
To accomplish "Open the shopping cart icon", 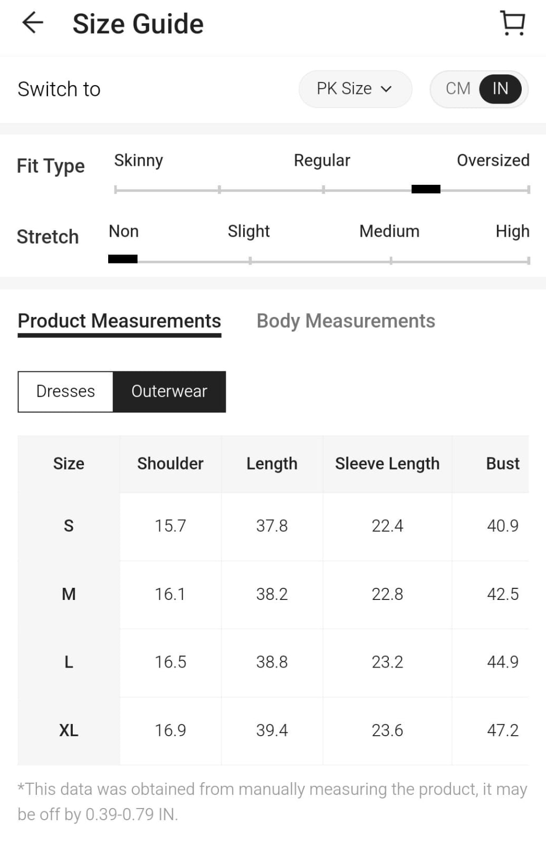I will click(512, 24).
